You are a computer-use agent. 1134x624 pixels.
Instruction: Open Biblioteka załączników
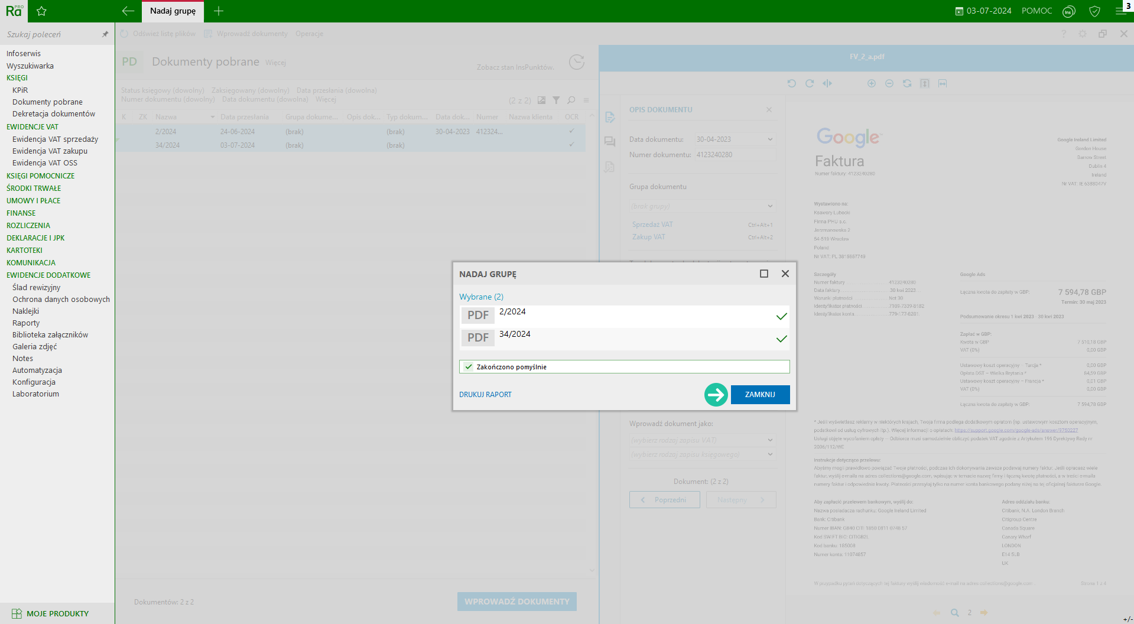[50, 334]
